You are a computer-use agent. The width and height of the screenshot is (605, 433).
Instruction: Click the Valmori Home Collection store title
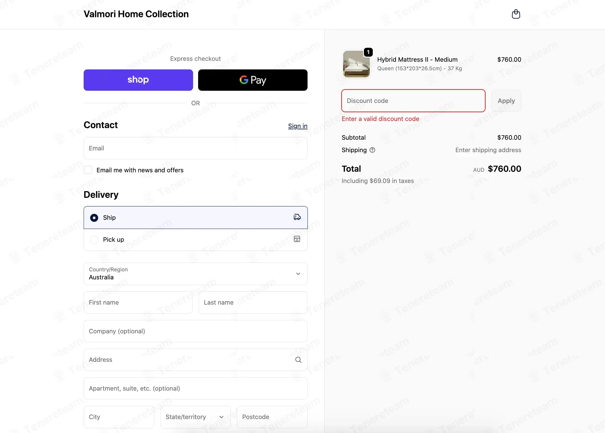[136, 14]
